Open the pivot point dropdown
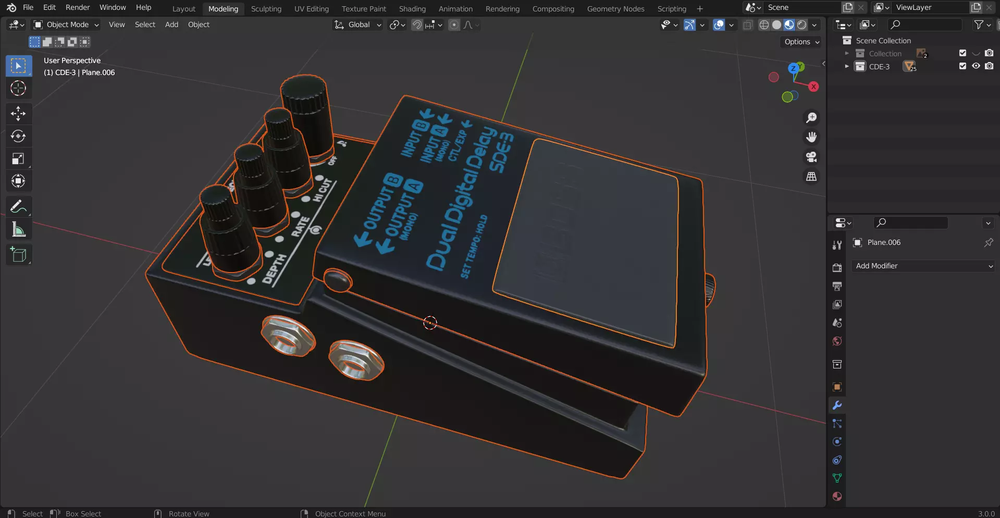 tap(397, 24)
